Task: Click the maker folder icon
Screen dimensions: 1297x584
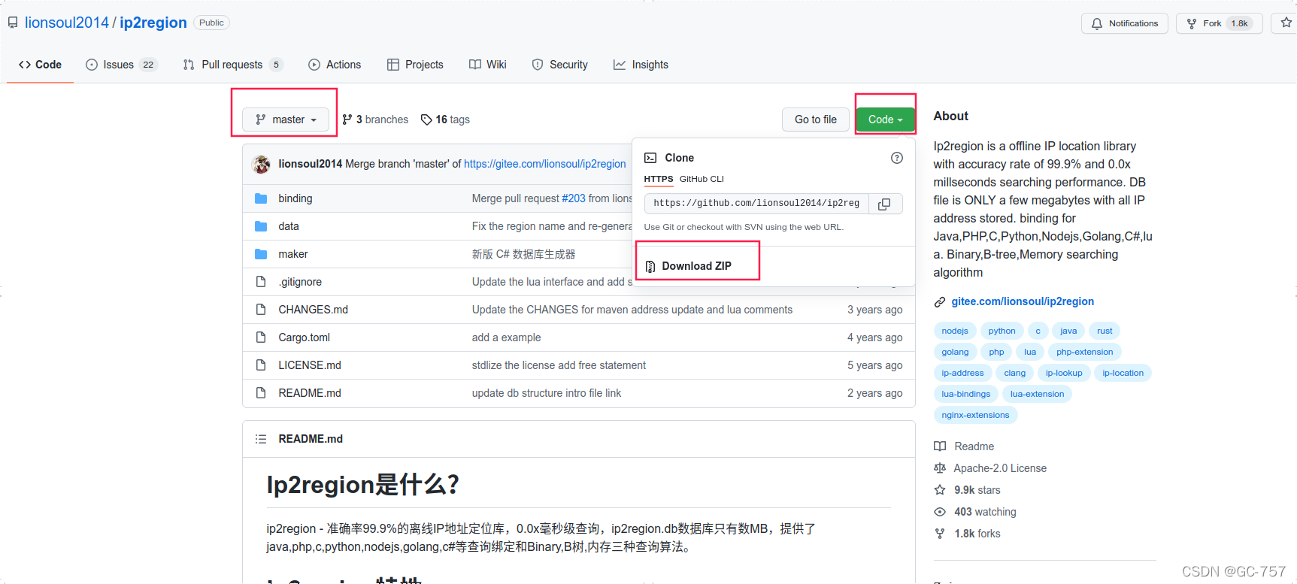Action: [x=261, y=254]
